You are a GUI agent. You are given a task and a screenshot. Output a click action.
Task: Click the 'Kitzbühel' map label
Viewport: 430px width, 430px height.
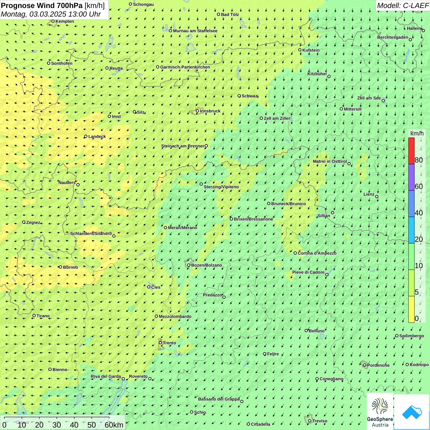pyautogui.click(x=317, y=74)
